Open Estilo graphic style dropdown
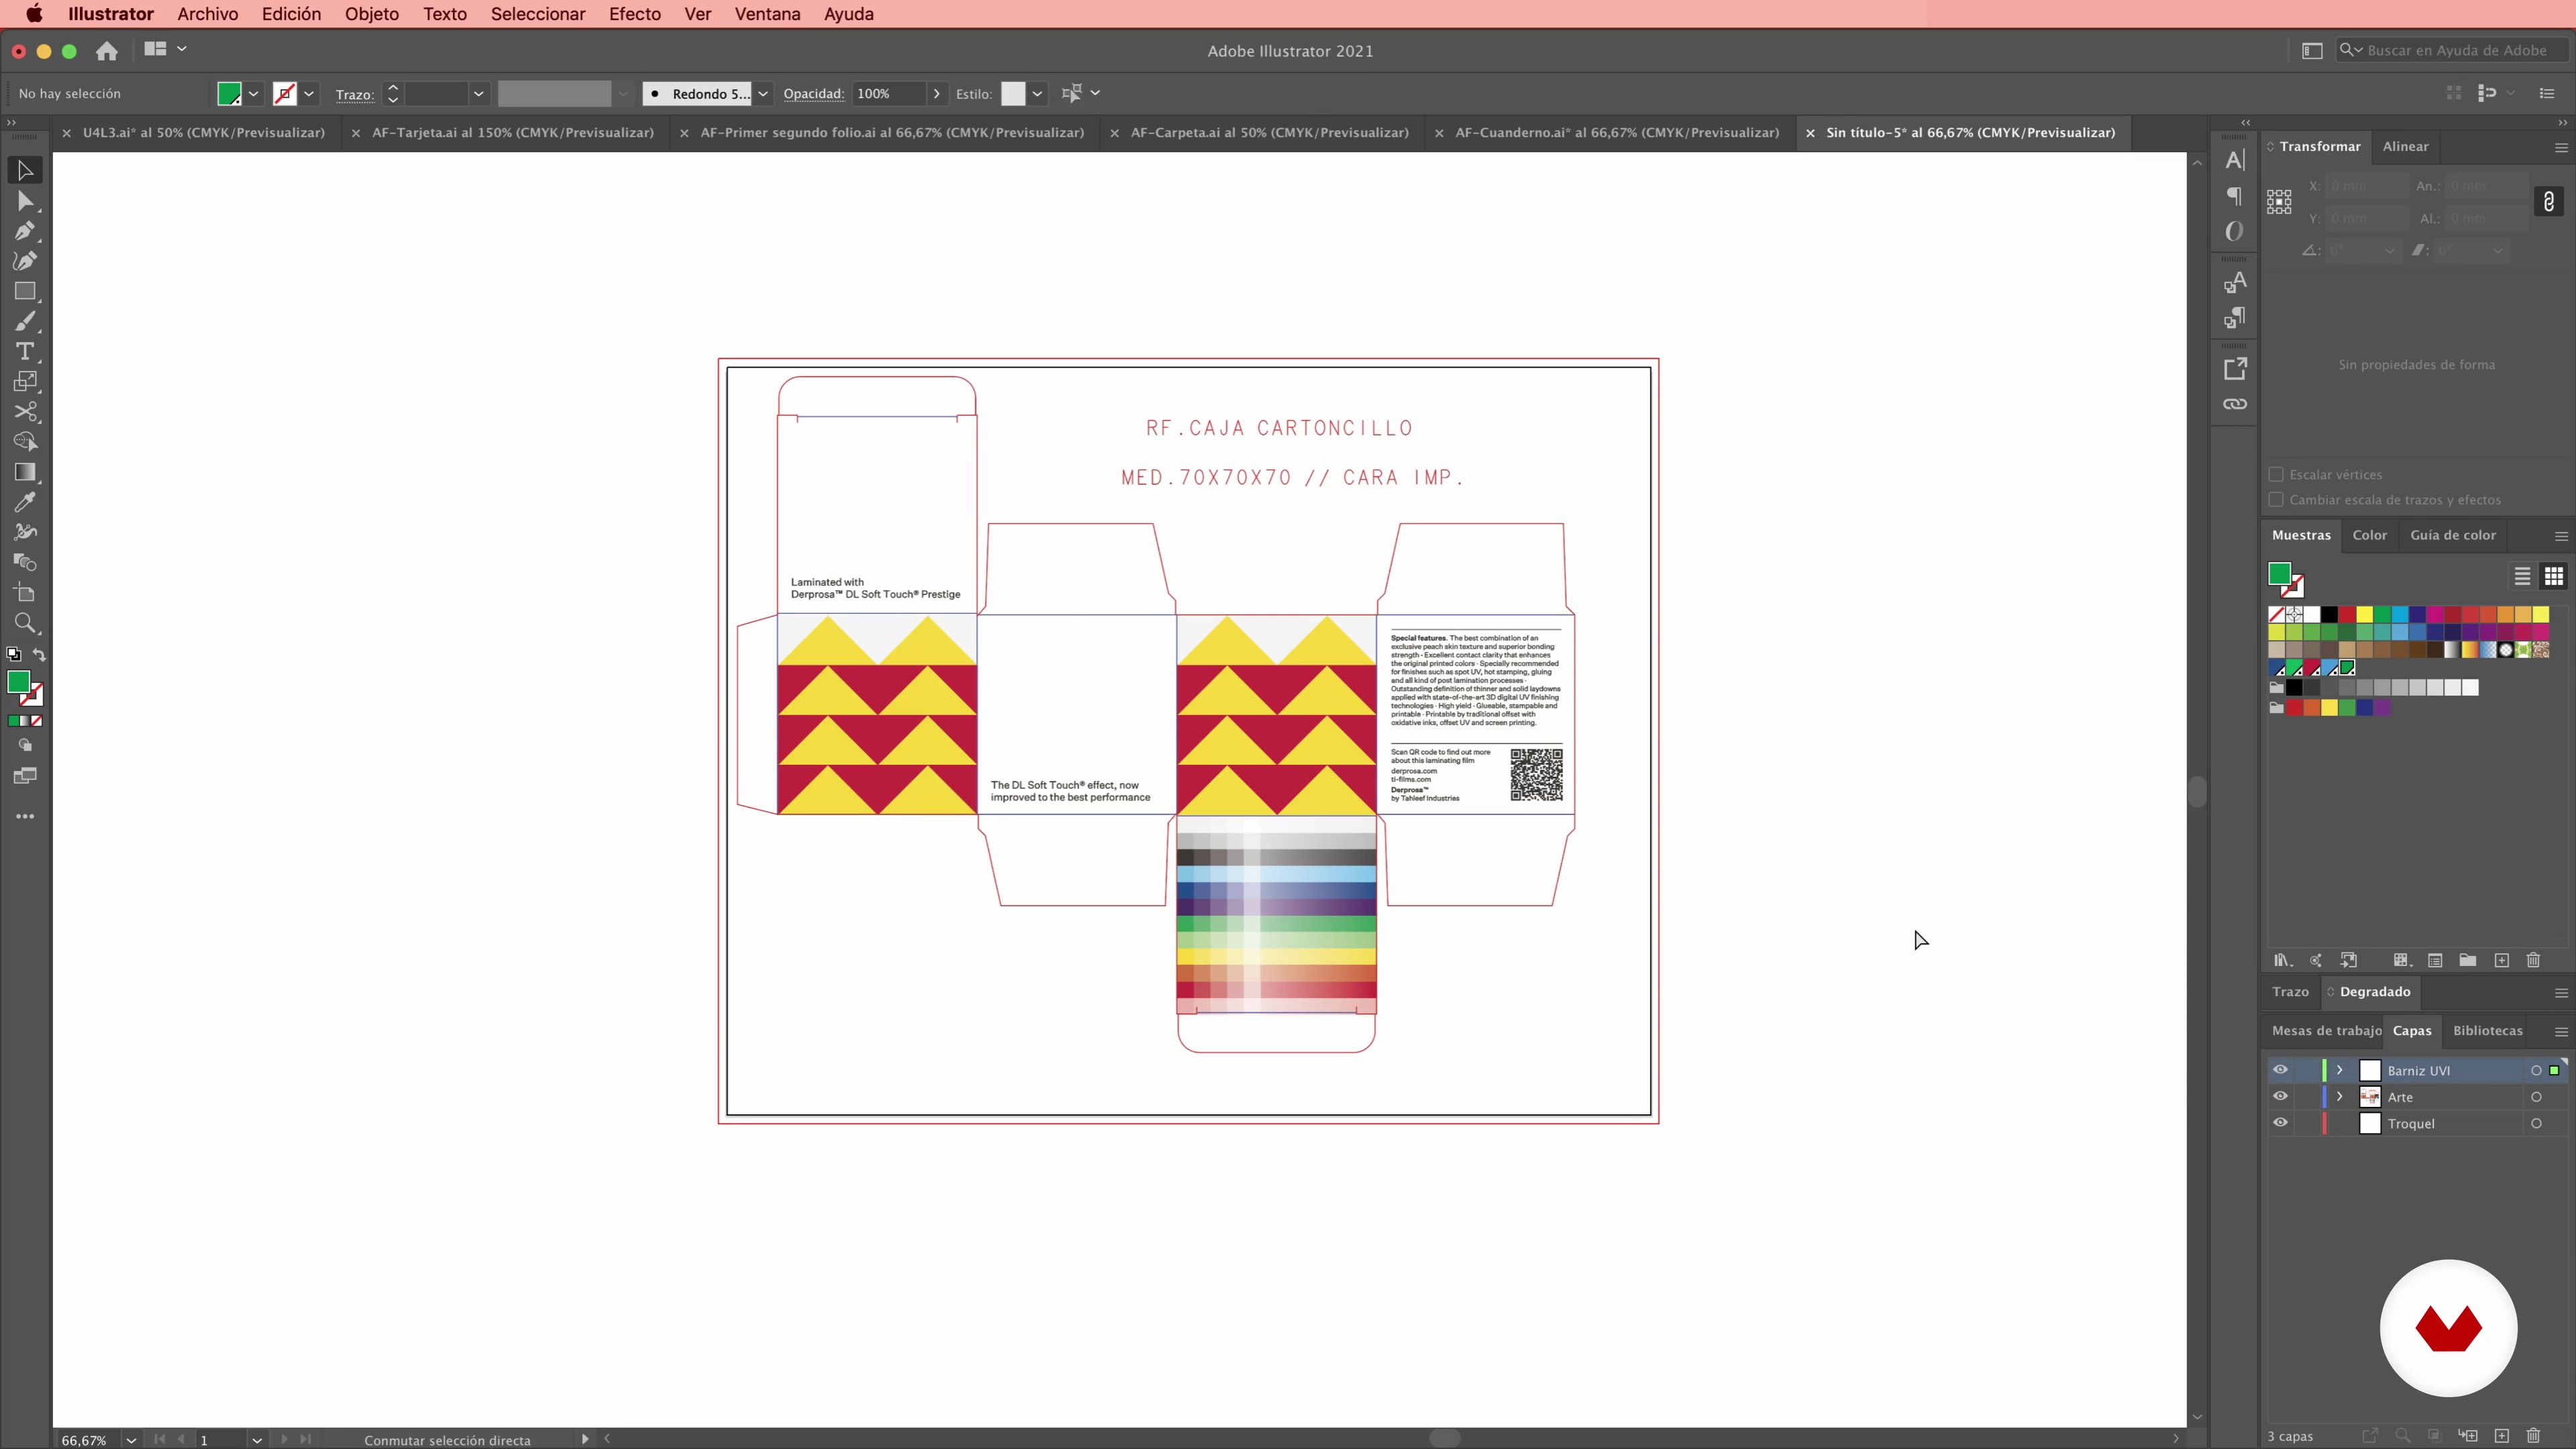The image size is (2576, 1449). 1037,93
